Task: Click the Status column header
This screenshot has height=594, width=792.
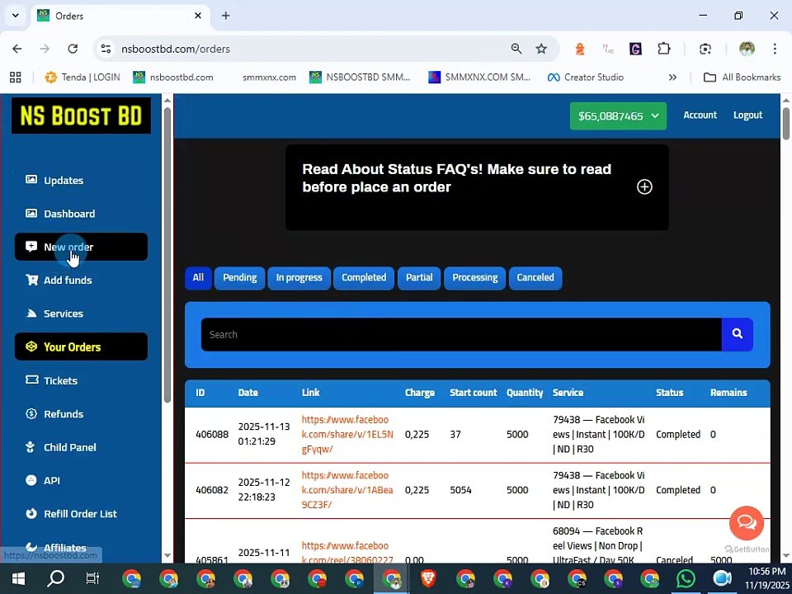Action: (x=670, y=393)
